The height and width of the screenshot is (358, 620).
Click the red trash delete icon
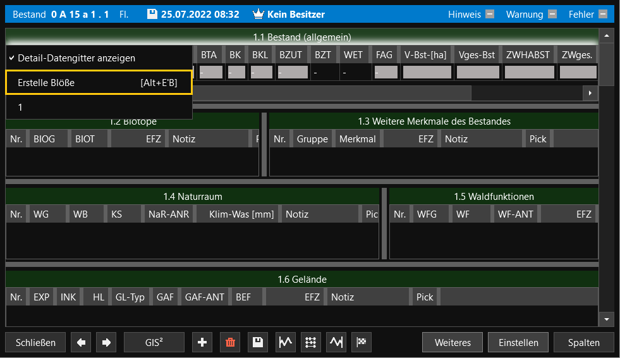tap(230, 342)
